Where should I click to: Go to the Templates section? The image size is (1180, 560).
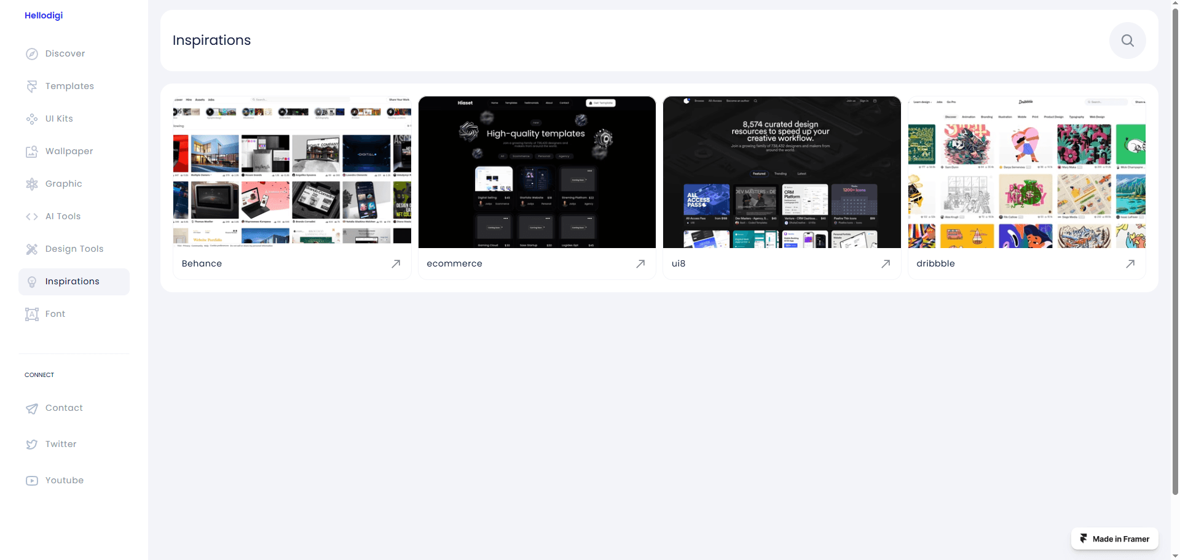pos(74,87)
